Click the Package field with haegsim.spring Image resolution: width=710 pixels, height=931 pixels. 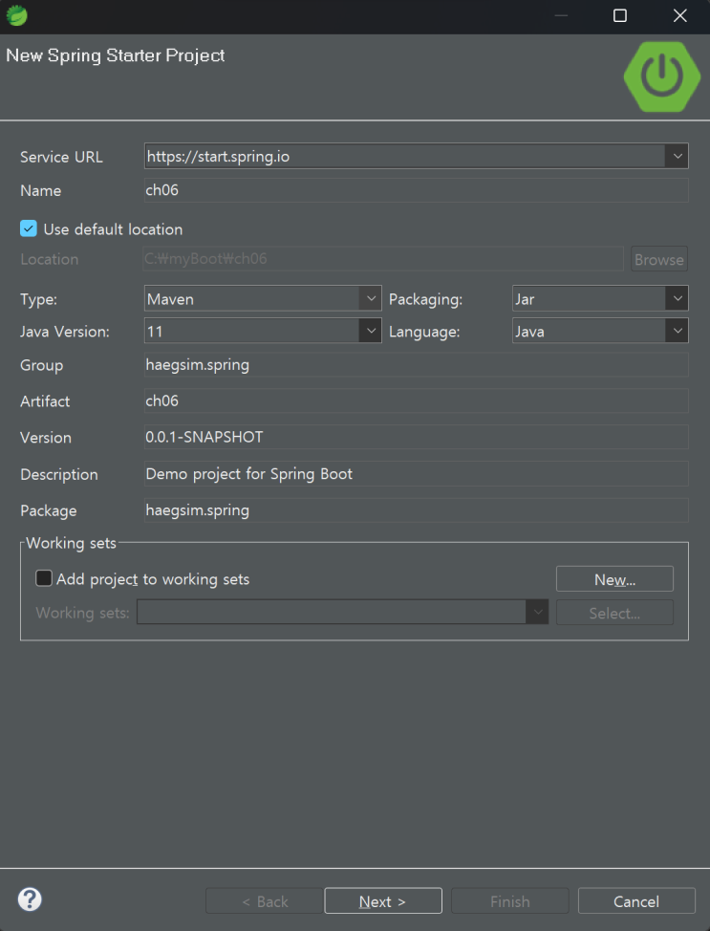click(x=416, y=510)
